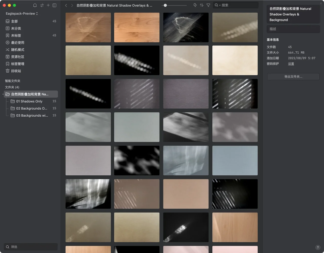
Task: Click the 全部 inbox icon
Action: click(8, 21)
